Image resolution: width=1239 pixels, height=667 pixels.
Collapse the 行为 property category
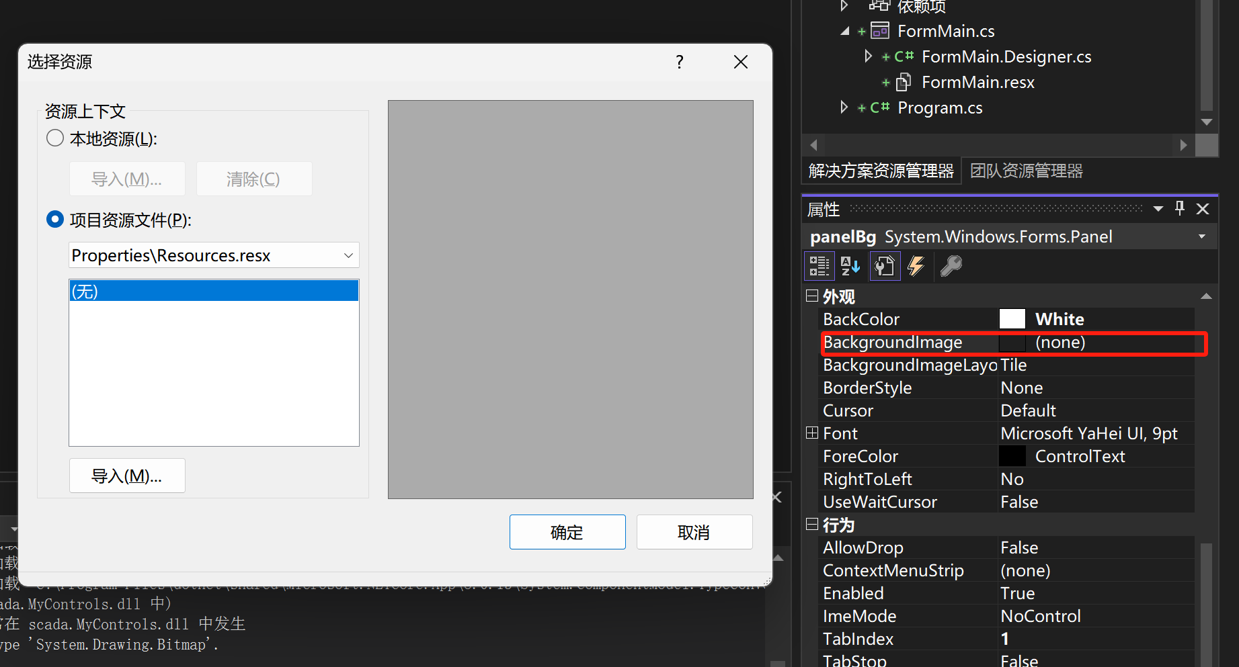point(812,525)
